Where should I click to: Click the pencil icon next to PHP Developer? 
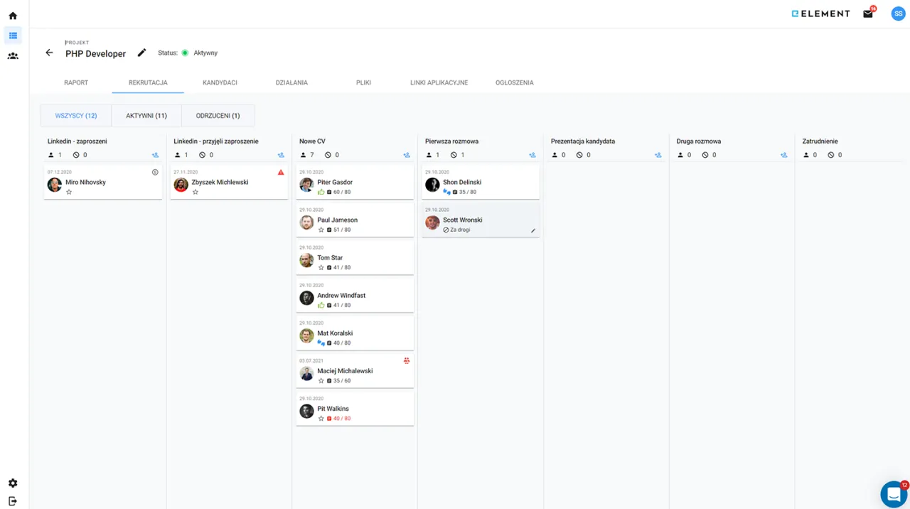[141, 53]
